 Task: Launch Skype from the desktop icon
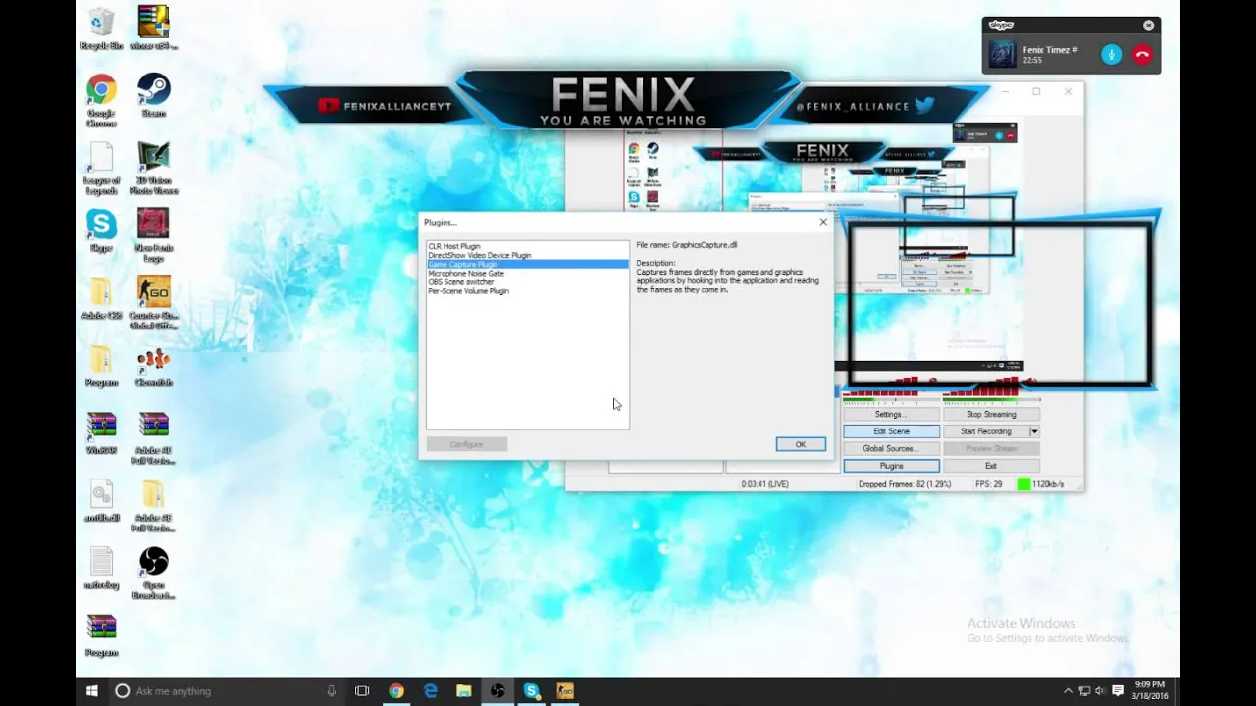(101, 230)
